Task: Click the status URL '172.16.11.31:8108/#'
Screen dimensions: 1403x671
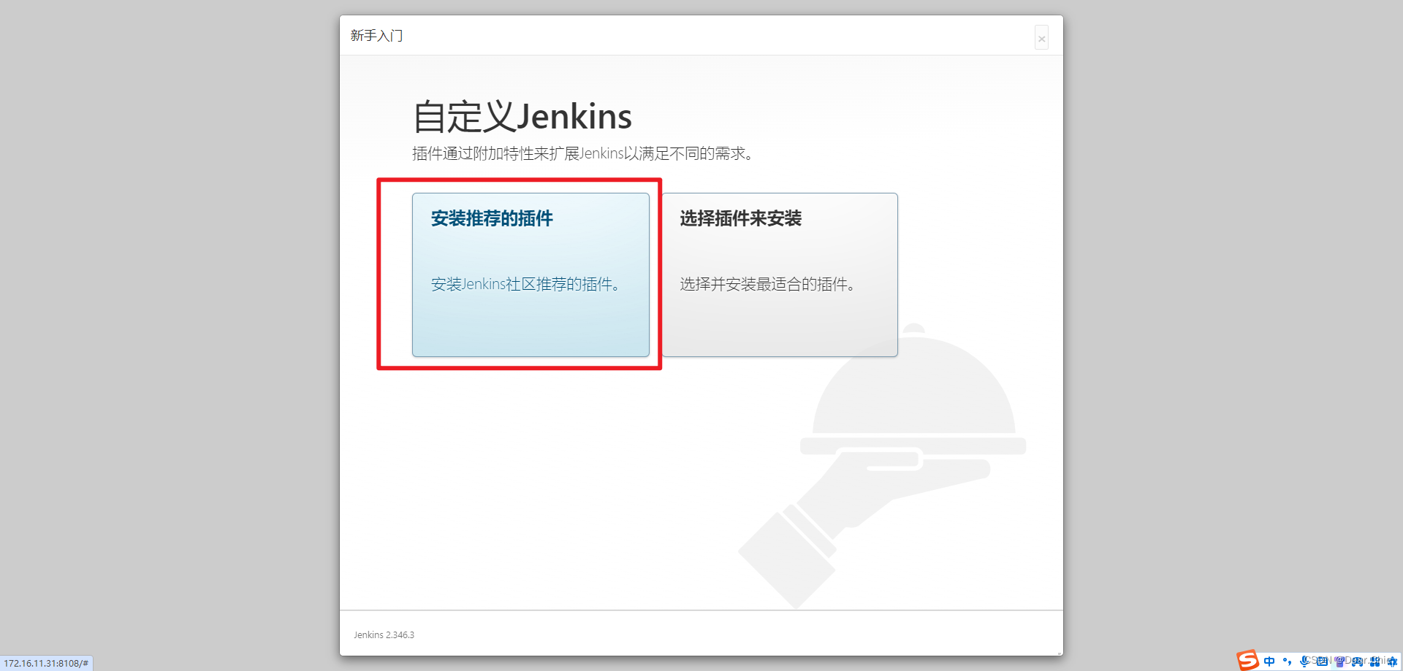Action: [x=46, y=663]
